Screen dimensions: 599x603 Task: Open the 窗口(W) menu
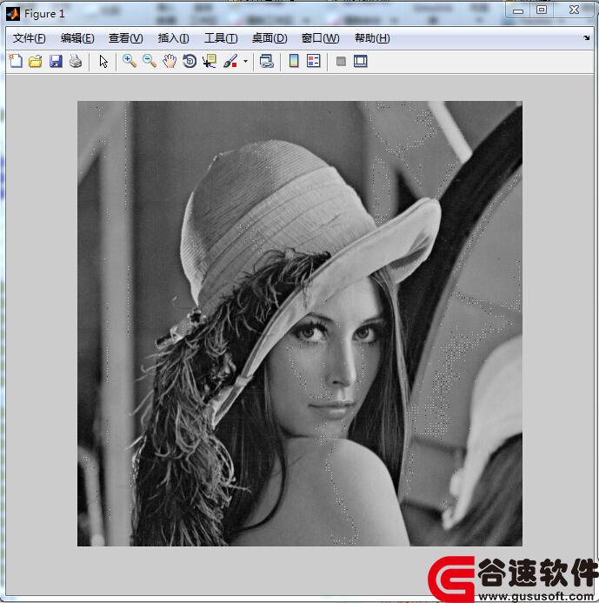[320, 38]
